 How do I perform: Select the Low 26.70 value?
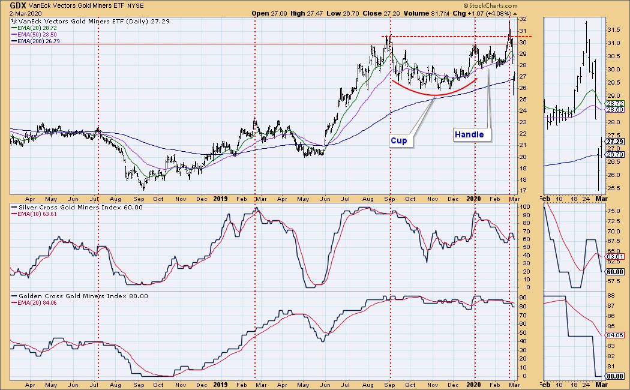click(x=341, y=13)
